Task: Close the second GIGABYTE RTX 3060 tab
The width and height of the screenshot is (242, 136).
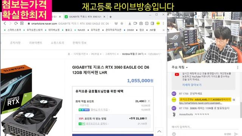Action: coord(104,17)
